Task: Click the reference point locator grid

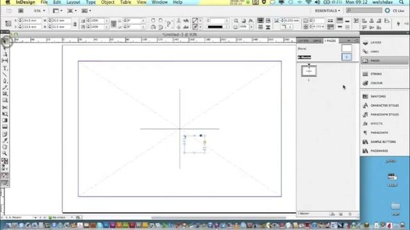Action: [x=8, y=24]
